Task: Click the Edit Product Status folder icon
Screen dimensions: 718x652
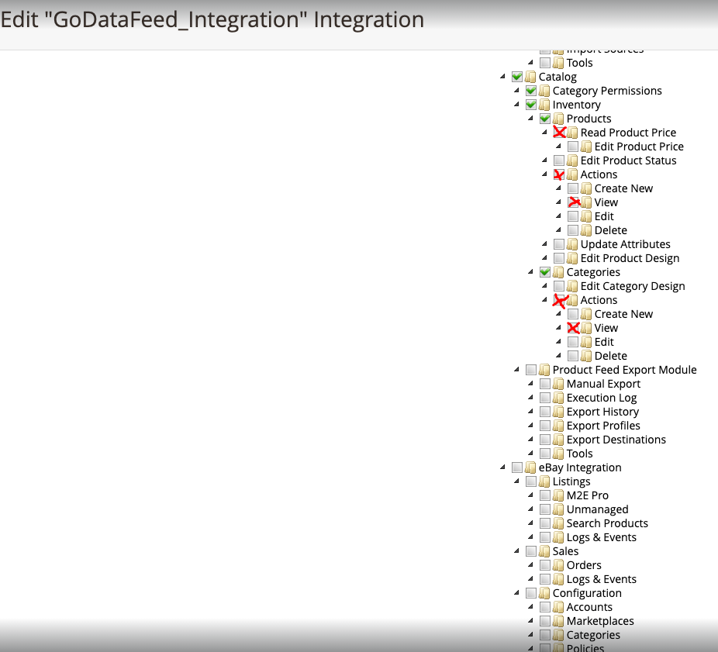Action: tap(572, 160)
